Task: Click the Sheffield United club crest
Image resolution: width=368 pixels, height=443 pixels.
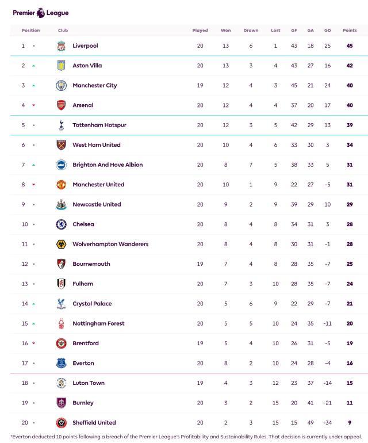Action: (62, 423)
